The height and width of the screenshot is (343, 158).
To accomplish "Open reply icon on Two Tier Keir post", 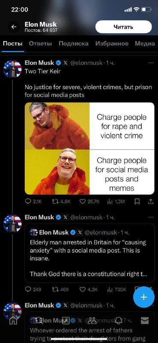I will coord(28,201).
